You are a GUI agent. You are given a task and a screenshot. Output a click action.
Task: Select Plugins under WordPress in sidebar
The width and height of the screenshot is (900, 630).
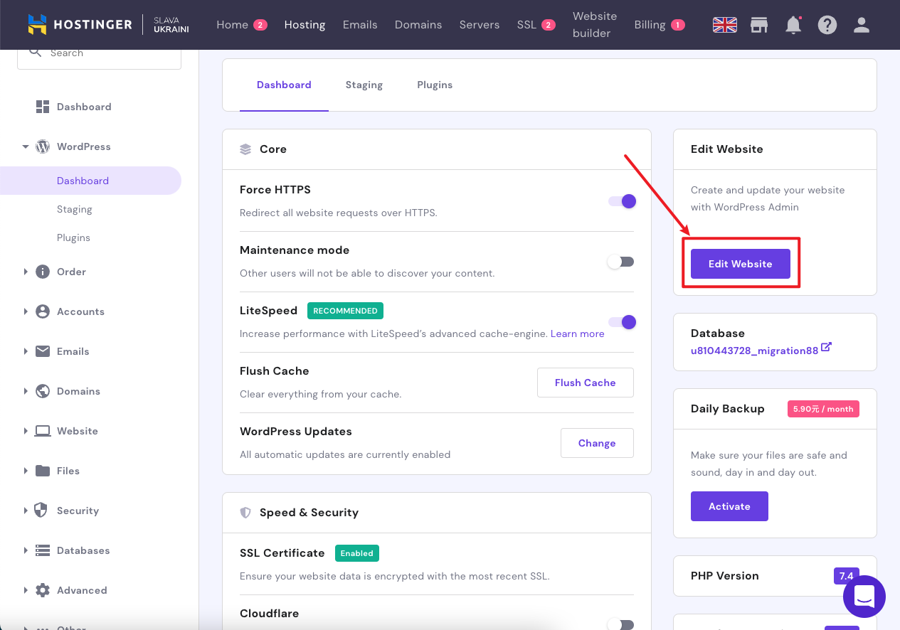click(73, 237)
